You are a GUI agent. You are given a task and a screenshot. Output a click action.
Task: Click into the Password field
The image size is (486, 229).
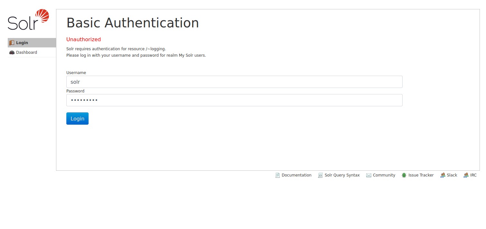pos(234,100)
